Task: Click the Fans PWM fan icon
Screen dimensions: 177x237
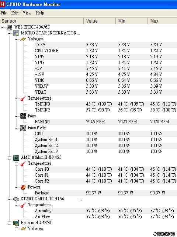Action: pyautogui.click(x=23, y=128)
